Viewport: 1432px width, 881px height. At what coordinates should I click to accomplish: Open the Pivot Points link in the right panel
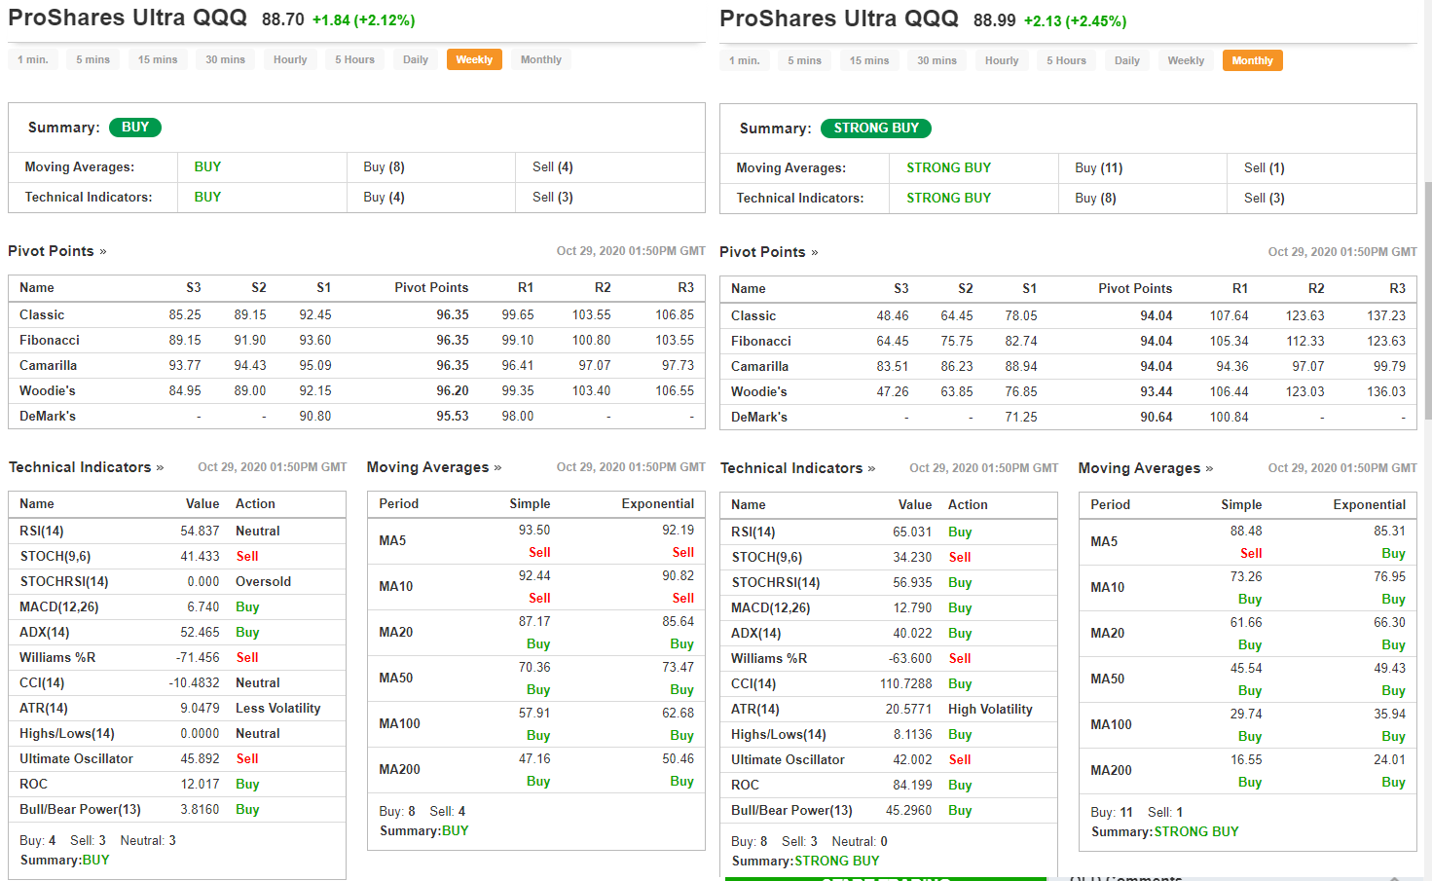click(768, 252)
